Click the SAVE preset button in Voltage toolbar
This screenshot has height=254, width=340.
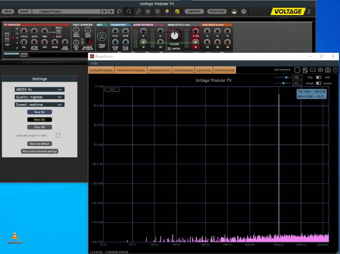pyautogui.click(x=24, y=12)
